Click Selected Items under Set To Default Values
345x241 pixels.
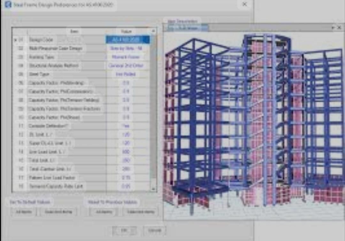pos(58,212)
